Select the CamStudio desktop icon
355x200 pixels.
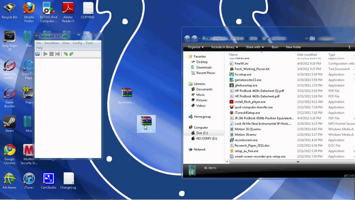tap(48, 181)
